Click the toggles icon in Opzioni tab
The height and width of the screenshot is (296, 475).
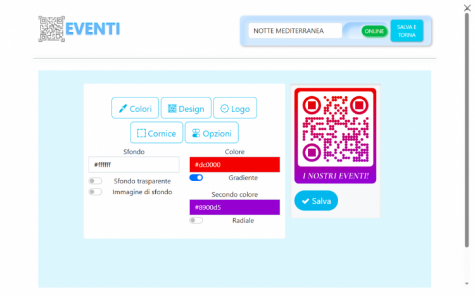coord(196,133)
